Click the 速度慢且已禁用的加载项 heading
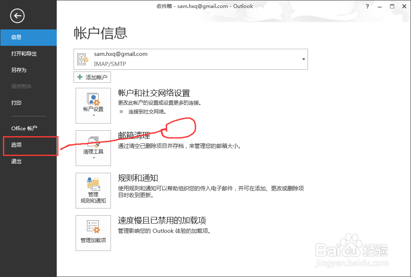411x277 pixels. (x=162, y=220)
